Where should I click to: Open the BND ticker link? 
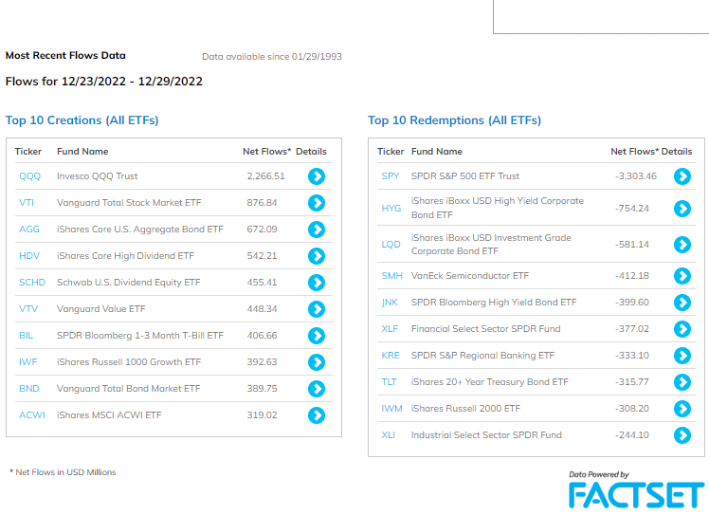pos(29,389)
